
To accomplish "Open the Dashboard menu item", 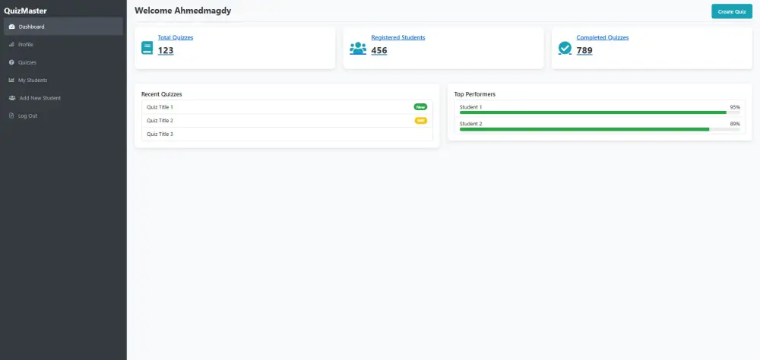I will point(63,27).
